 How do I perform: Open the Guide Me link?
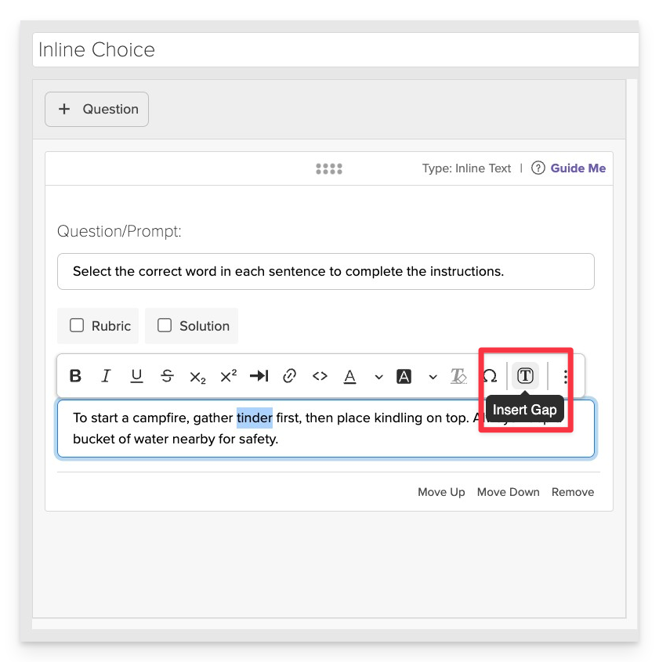[578, 168]
